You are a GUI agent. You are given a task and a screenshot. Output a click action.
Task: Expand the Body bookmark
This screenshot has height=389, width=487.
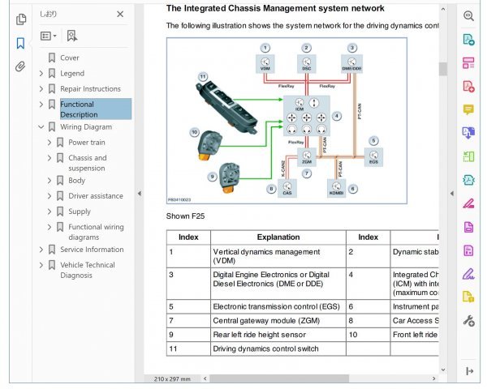(x=50, y=181)
